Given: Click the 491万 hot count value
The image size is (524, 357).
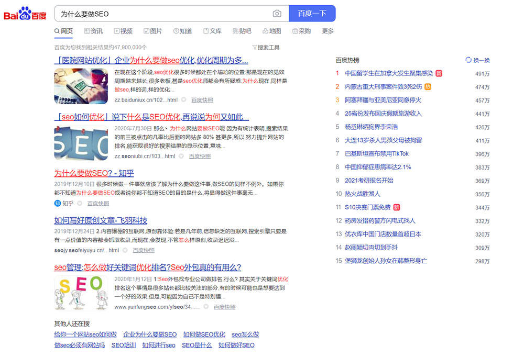Looking at the screenshot, I should [483, 74].
